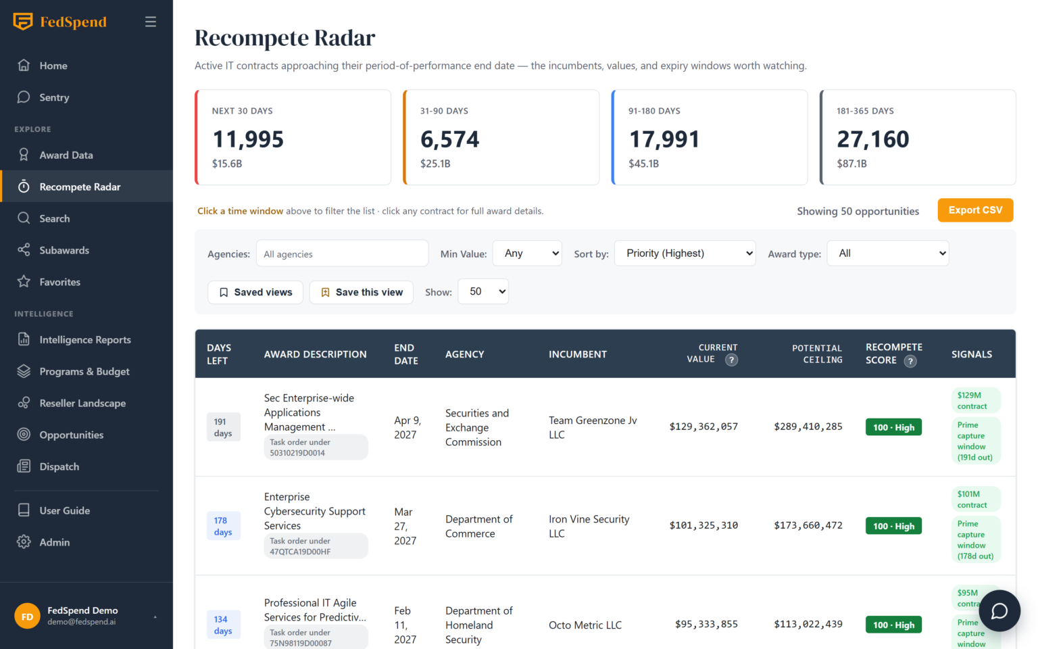
Task: Open the Saved views button
Action: (255, 292)
